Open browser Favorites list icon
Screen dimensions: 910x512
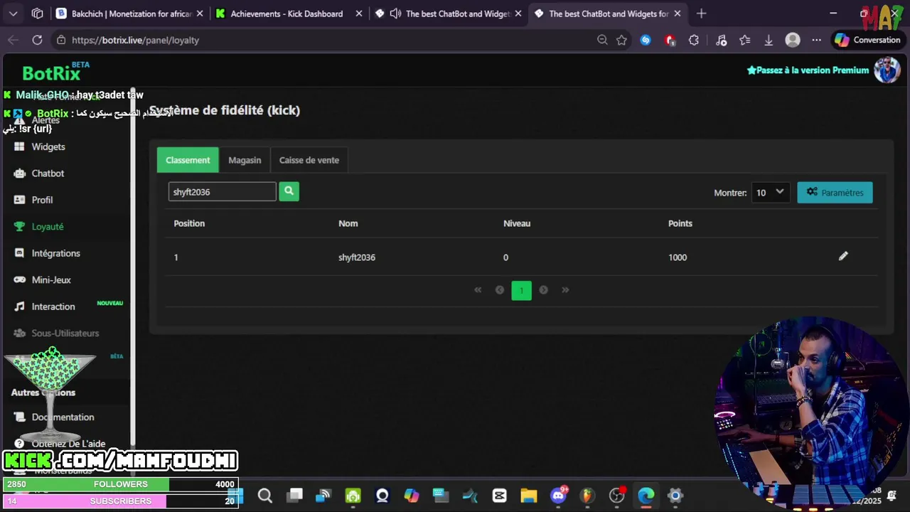click(x=745, y=41)
